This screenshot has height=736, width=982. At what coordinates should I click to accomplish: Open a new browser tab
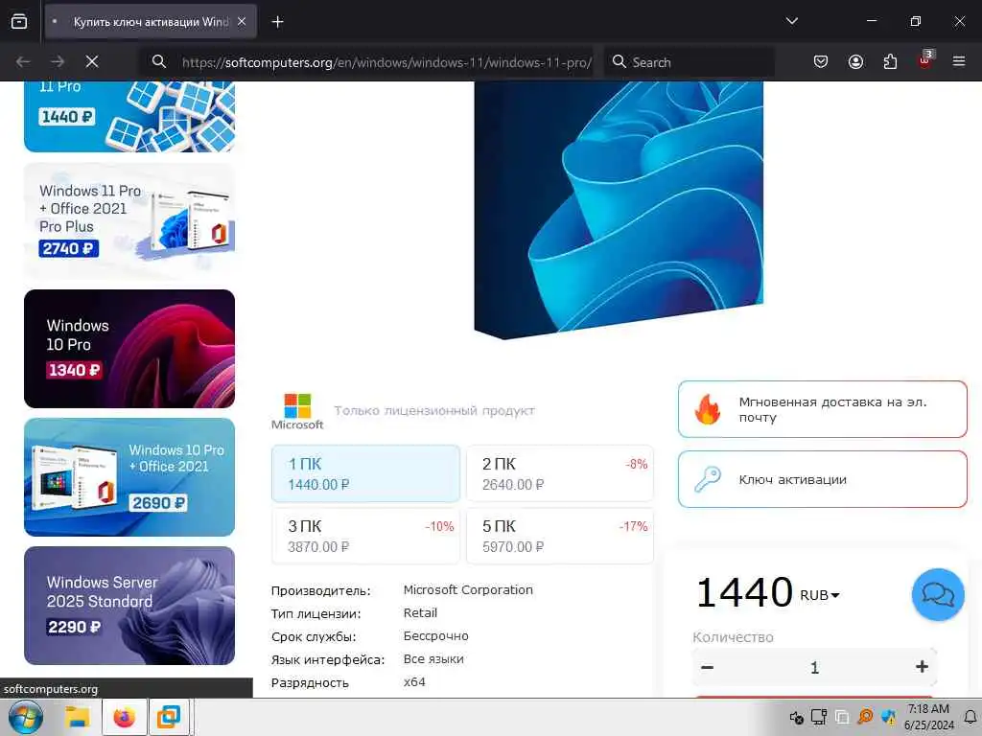click(277, 22)
